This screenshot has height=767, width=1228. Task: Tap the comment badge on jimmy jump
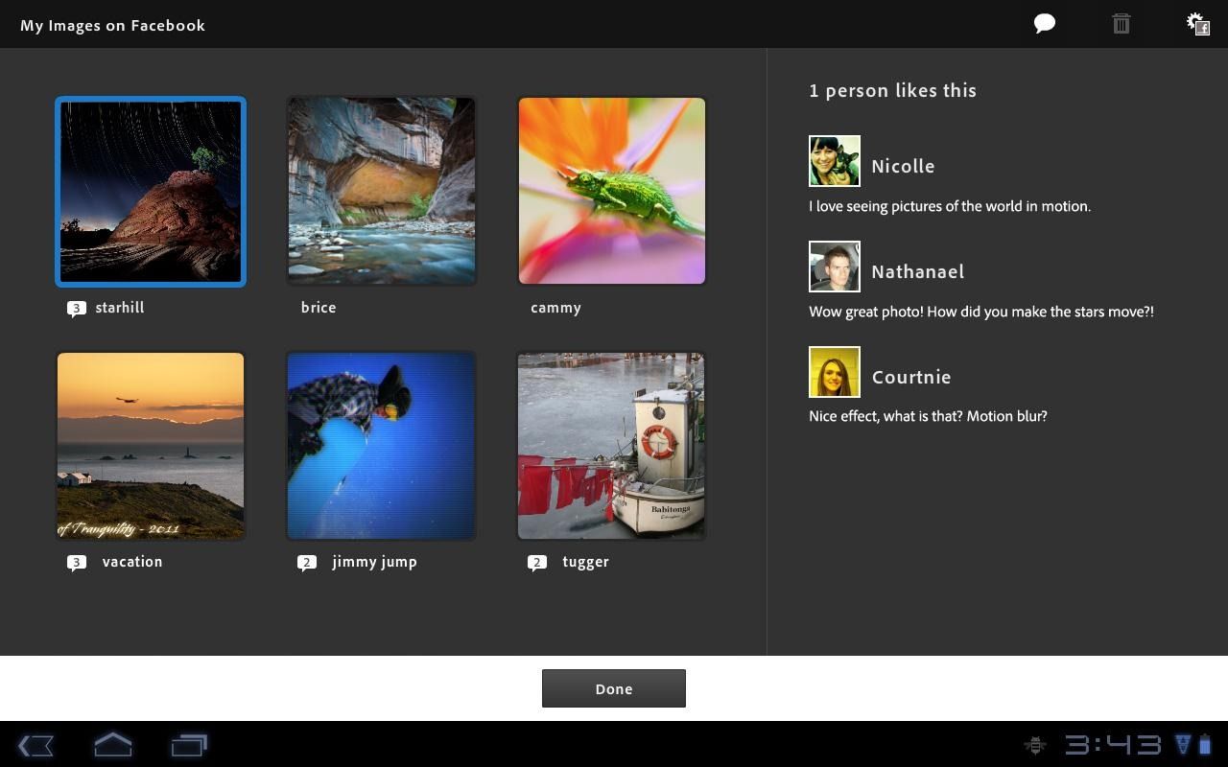[x=307, y=563]
